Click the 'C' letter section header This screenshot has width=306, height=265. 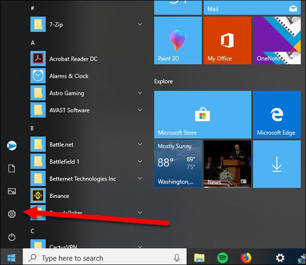33,231
